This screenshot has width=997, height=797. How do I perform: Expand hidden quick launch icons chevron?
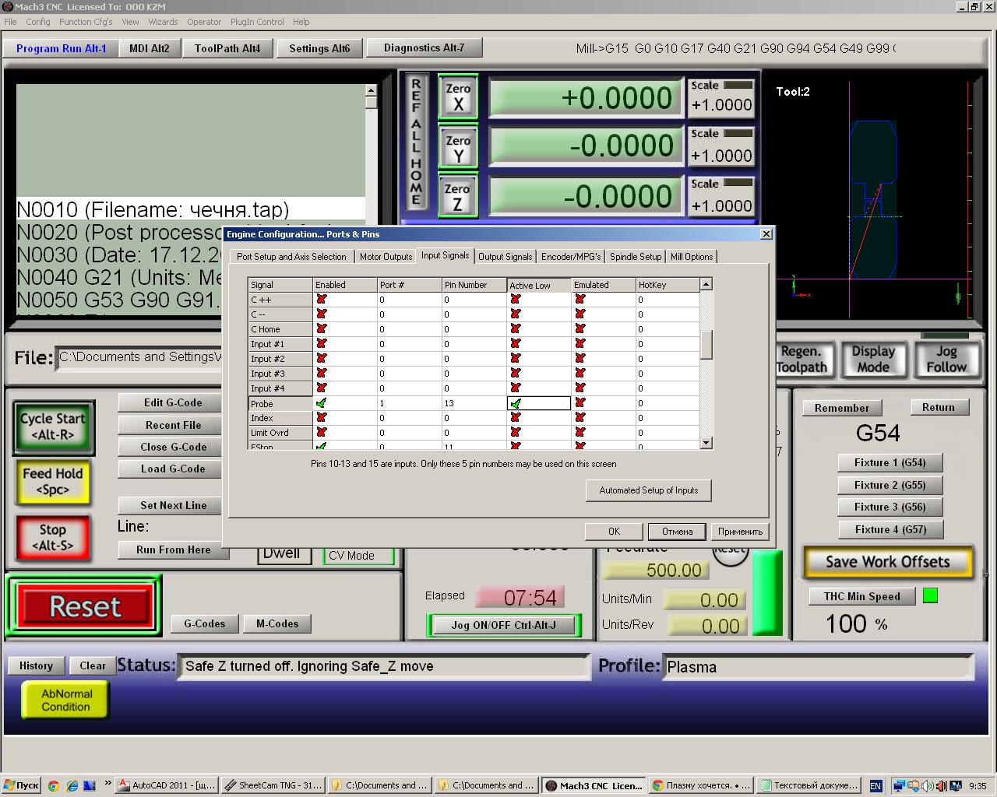pyautogui.click(x=108, y=782)
